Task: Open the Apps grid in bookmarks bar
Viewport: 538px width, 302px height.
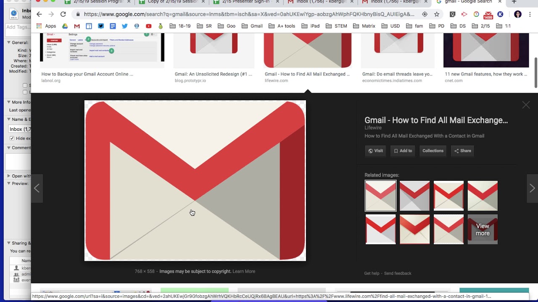Action: click(46, 26)
